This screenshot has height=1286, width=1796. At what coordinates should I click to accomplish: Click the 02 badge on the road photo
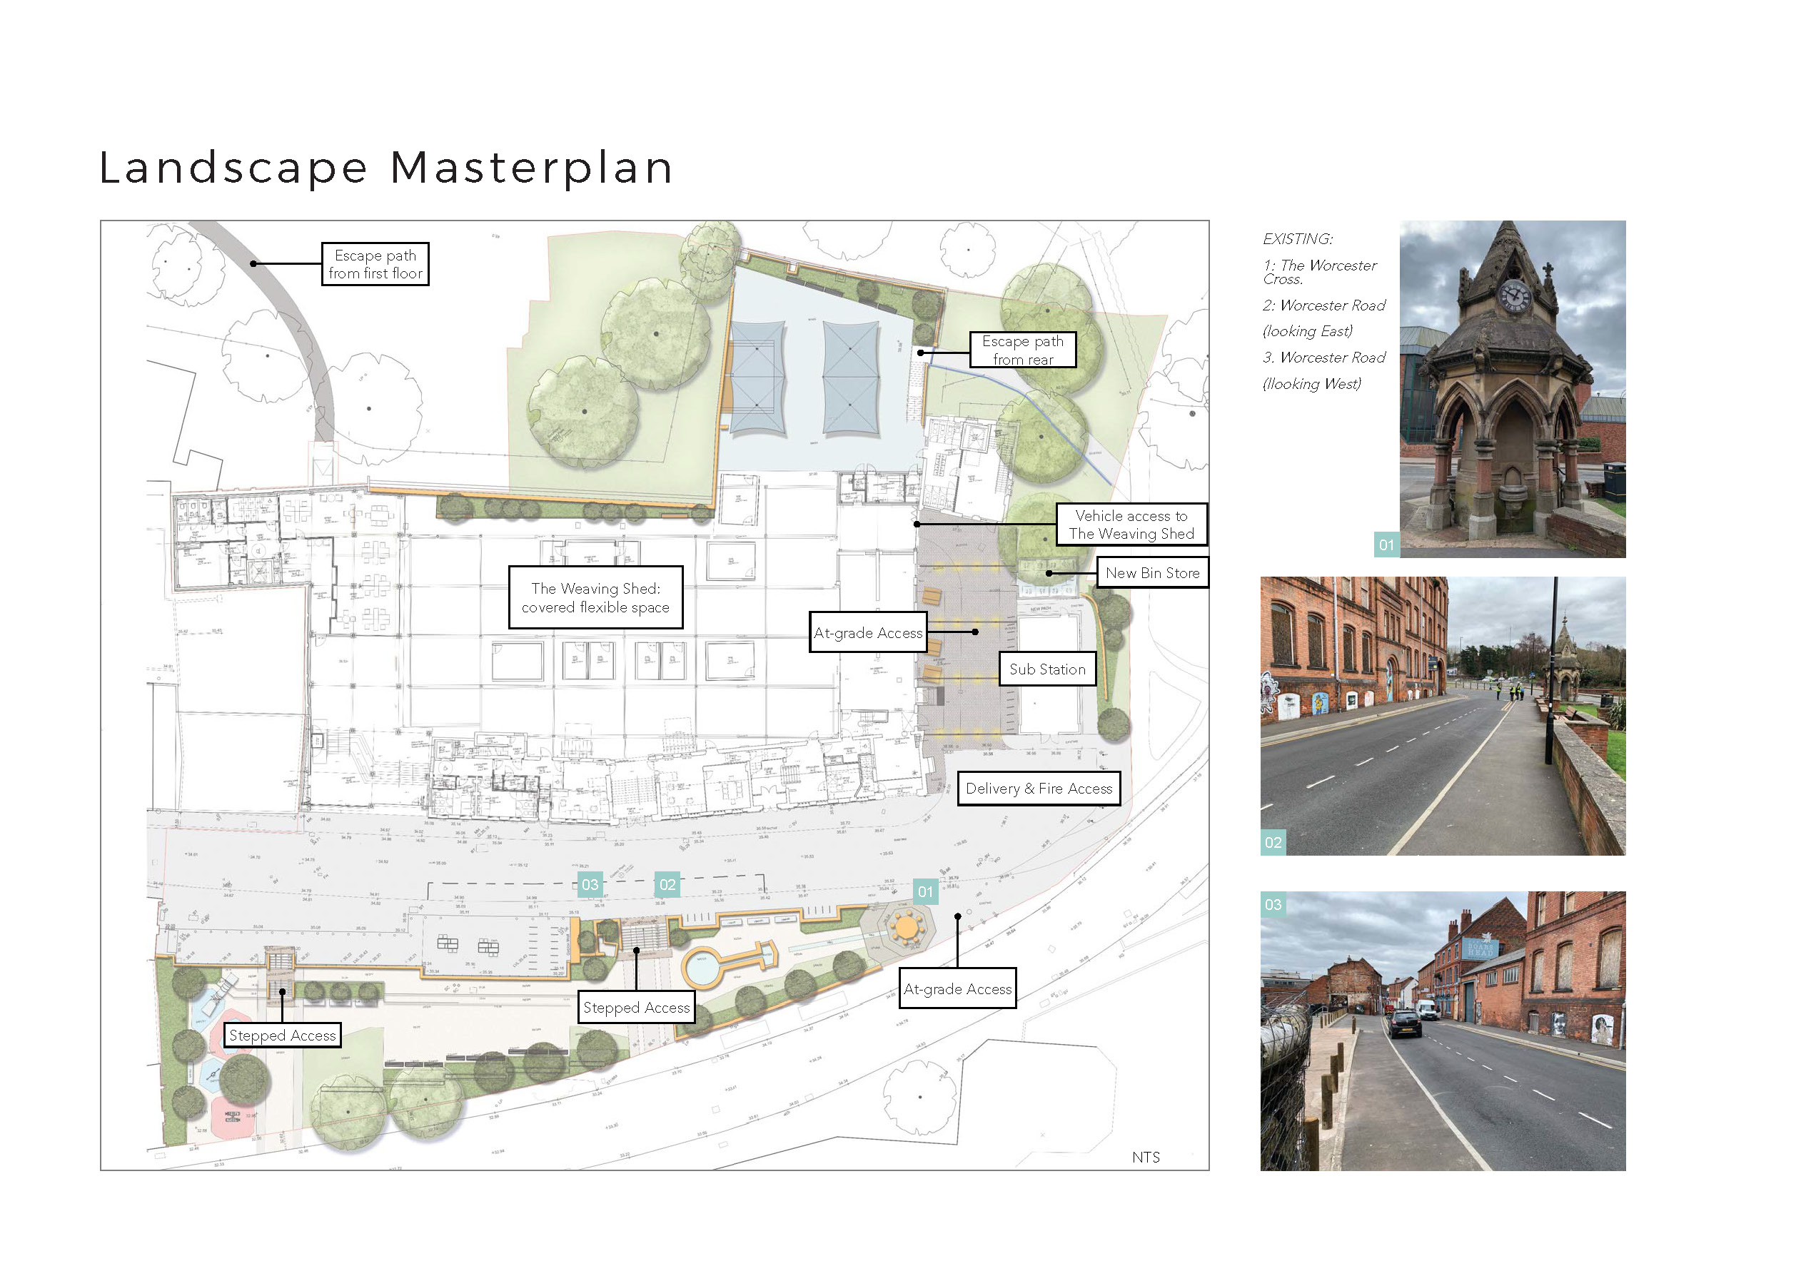point(1273,843)
